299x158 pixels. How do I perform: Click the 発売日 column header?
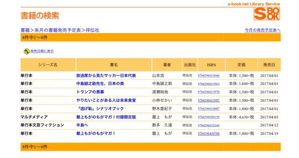269,65
